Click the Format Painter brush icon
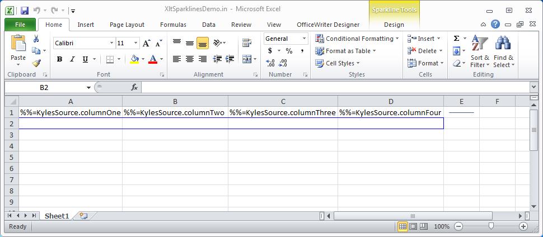The height and width of the screenshot is (237, 543). [x=36, y=63]
